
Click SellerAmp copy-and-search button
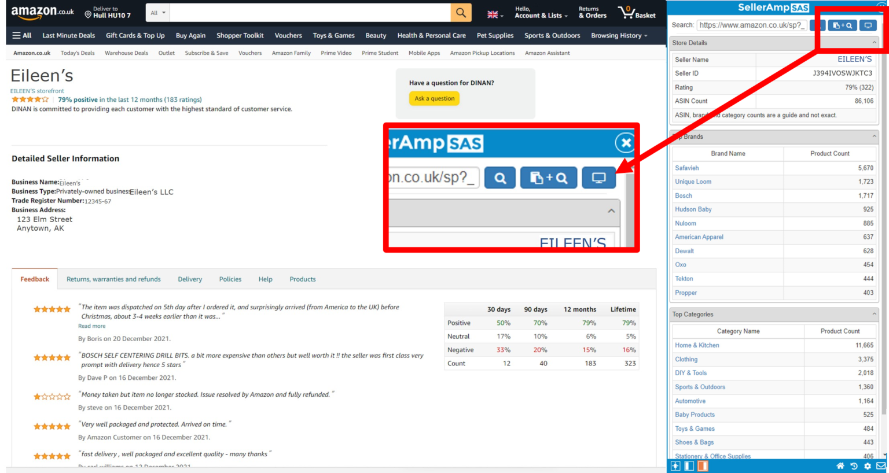pyautogui.click(x=842, y=25)
